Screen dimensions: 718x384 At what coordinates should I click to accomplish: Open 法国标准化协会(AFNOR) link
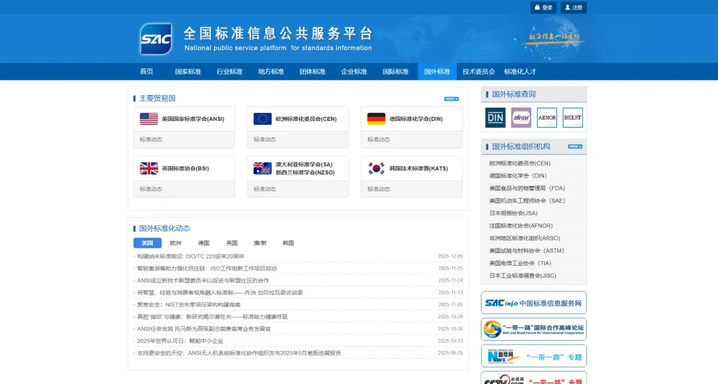pos(521,226)
